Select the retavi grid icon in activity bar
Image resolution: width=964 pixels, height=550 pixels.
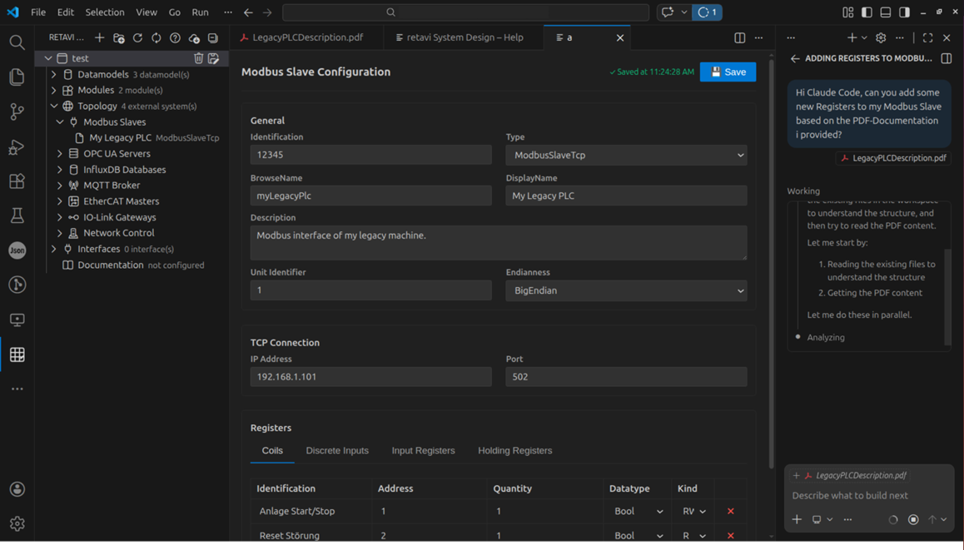click(17, 354)
